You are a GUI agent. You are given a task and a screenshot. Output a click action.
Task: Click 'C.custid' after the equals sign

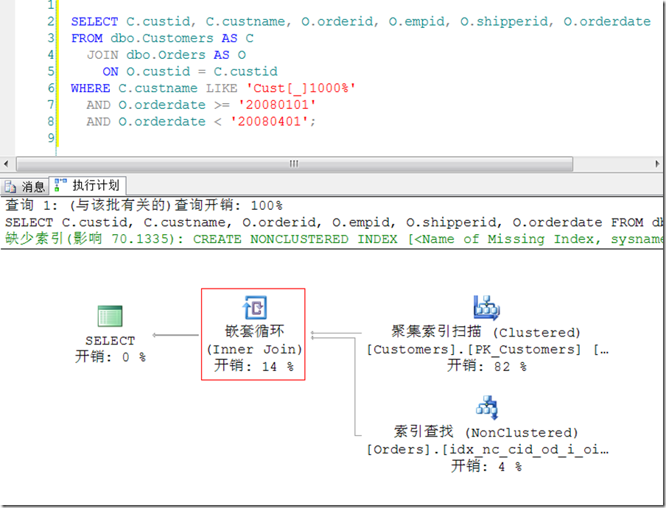point(245,71)
